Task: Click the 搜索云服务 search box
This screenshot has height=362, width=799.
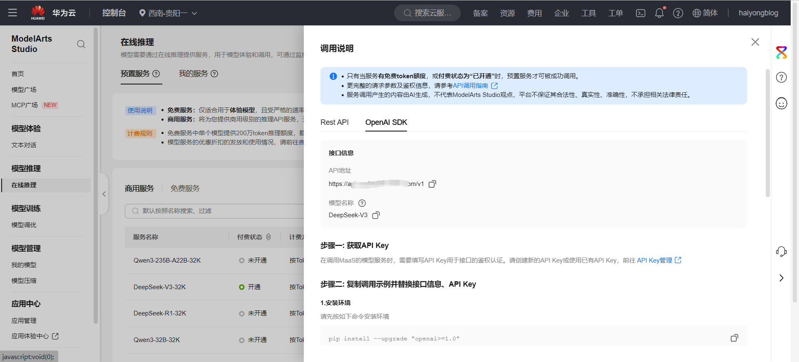Action: [x=427, y=13]
